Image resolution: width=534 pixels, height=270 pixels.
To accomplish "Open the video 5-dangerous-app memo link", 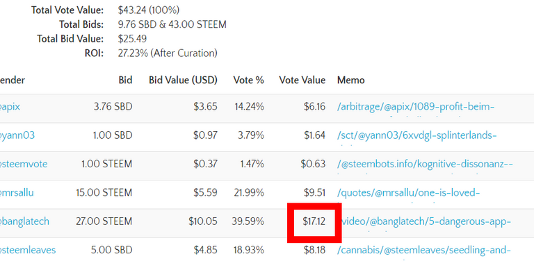I will 426,221.
